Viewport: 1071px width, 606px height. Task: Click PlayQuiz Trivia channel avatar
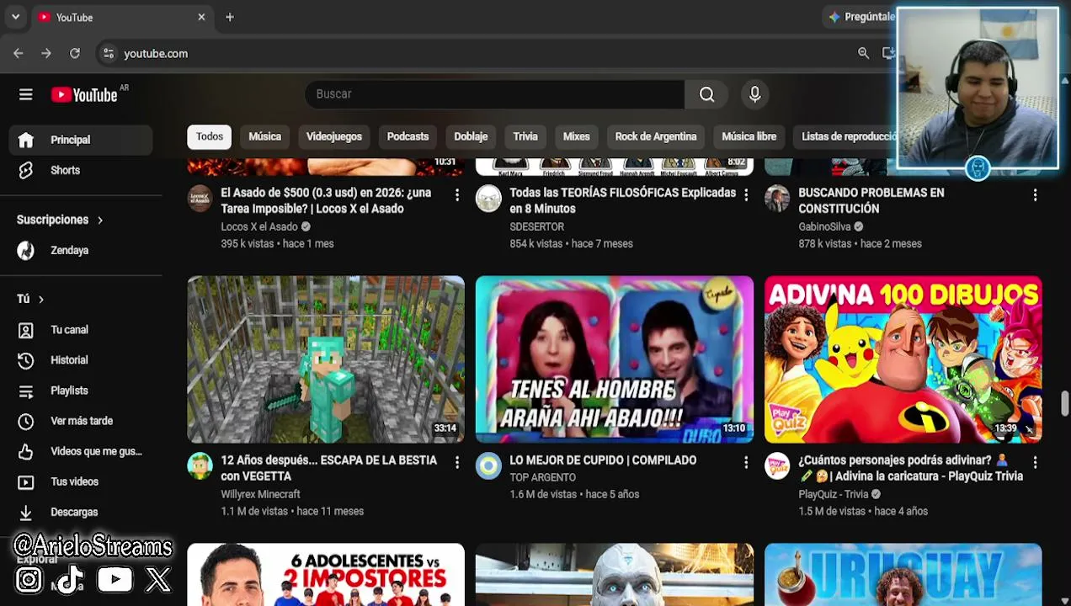pos(777,466)
